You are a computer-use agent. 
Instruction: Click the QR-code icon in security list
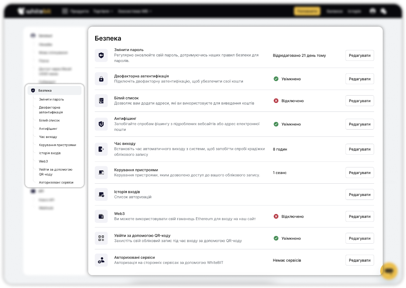tap(101, 238)
